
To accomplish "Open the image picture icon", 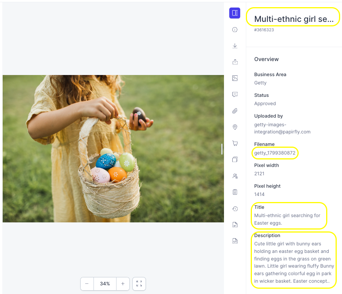I will (235, 78).
